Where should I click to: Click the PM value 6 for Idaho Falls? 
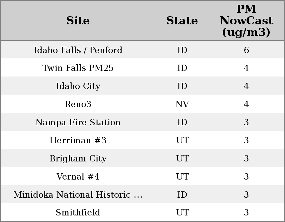tap(246, 50)
